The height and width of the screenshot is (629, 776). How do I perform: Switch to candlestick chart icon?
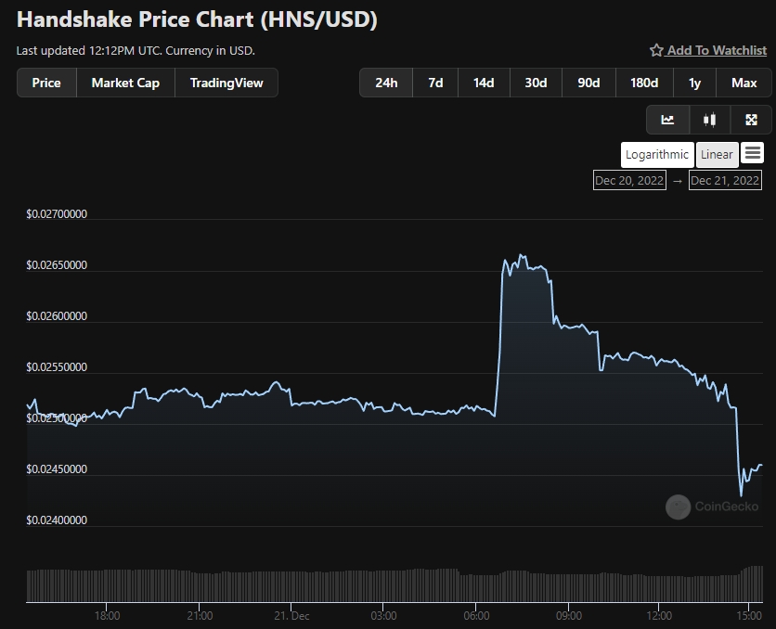point(710,120)
